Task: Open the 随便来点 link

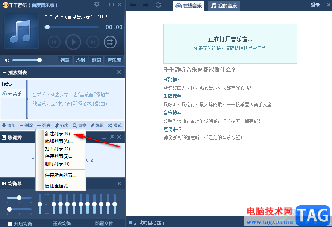Action: (x=172, y=129)
